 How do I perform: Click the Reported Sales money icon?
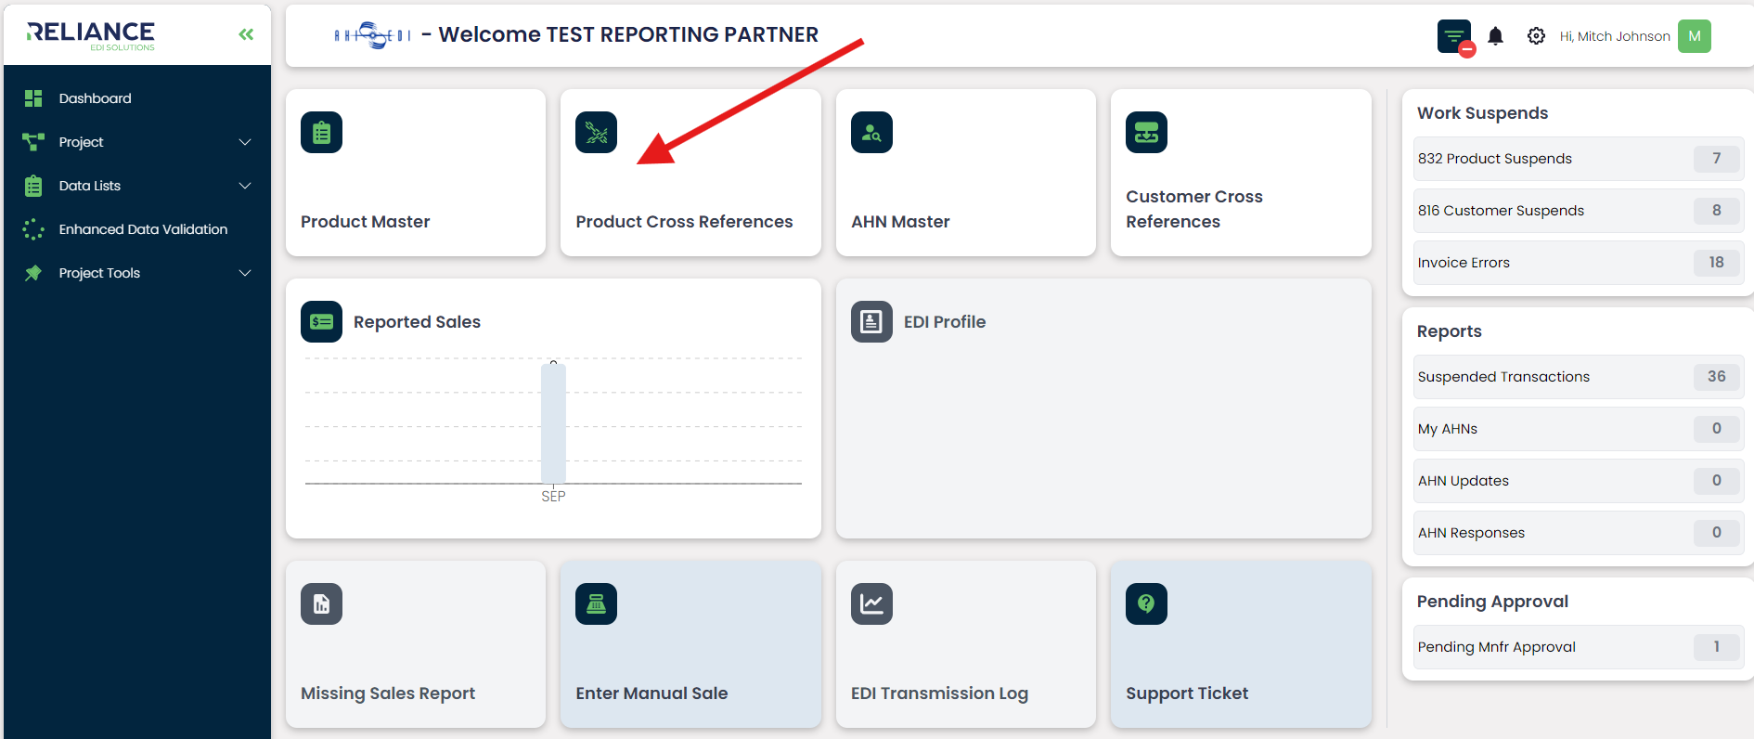tap(321, 322)
